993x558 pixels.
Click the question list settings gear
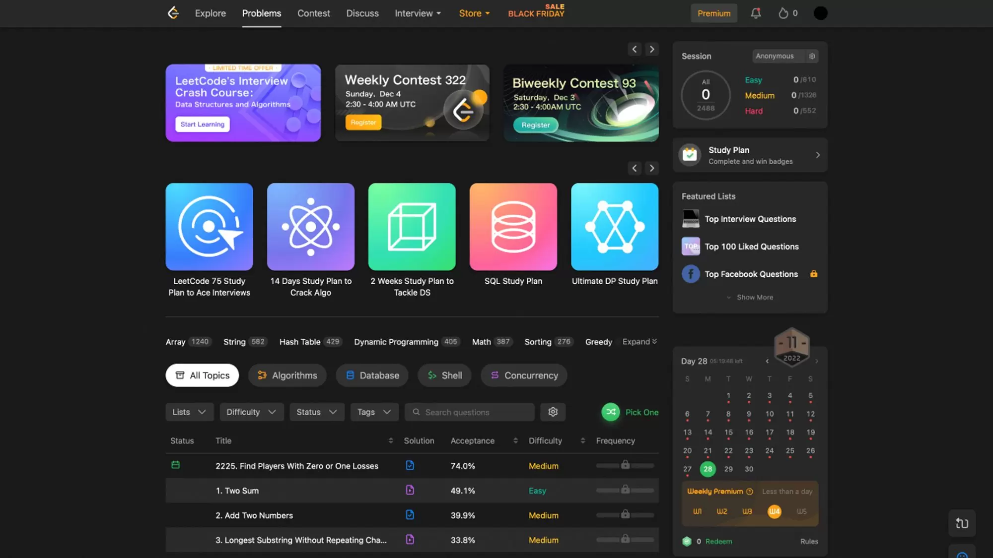(x=553, y=412)
